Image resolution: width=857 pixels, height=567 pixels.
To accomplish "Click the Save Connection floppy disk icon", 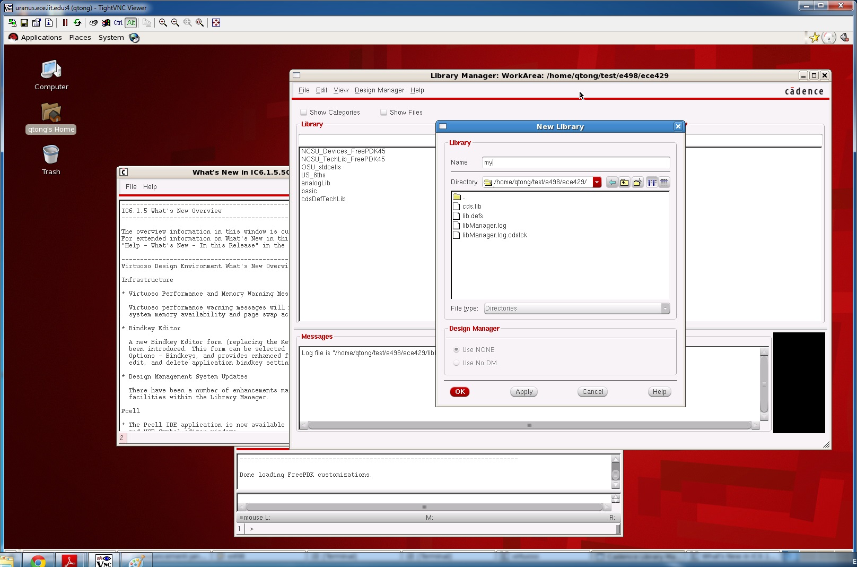I will pyautogui.click(x=24, y=23).
